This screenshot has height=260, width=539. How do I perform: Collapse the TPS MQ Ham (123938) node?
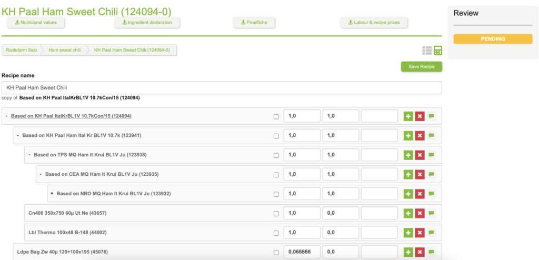[x=29, y=155]
